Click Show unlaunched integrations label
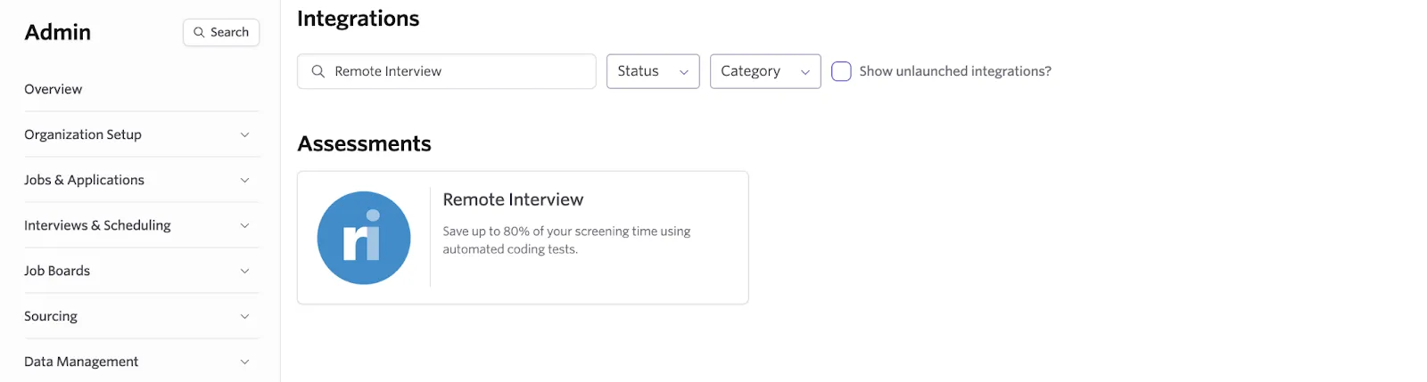The height and width of the screenshot is (382, 1427). 955,71
